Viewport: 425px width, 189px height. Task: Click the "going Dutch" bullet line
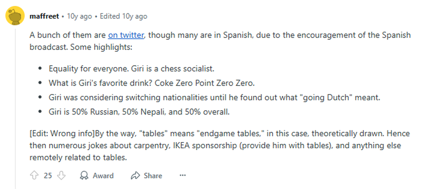click(x=214, y=98)
